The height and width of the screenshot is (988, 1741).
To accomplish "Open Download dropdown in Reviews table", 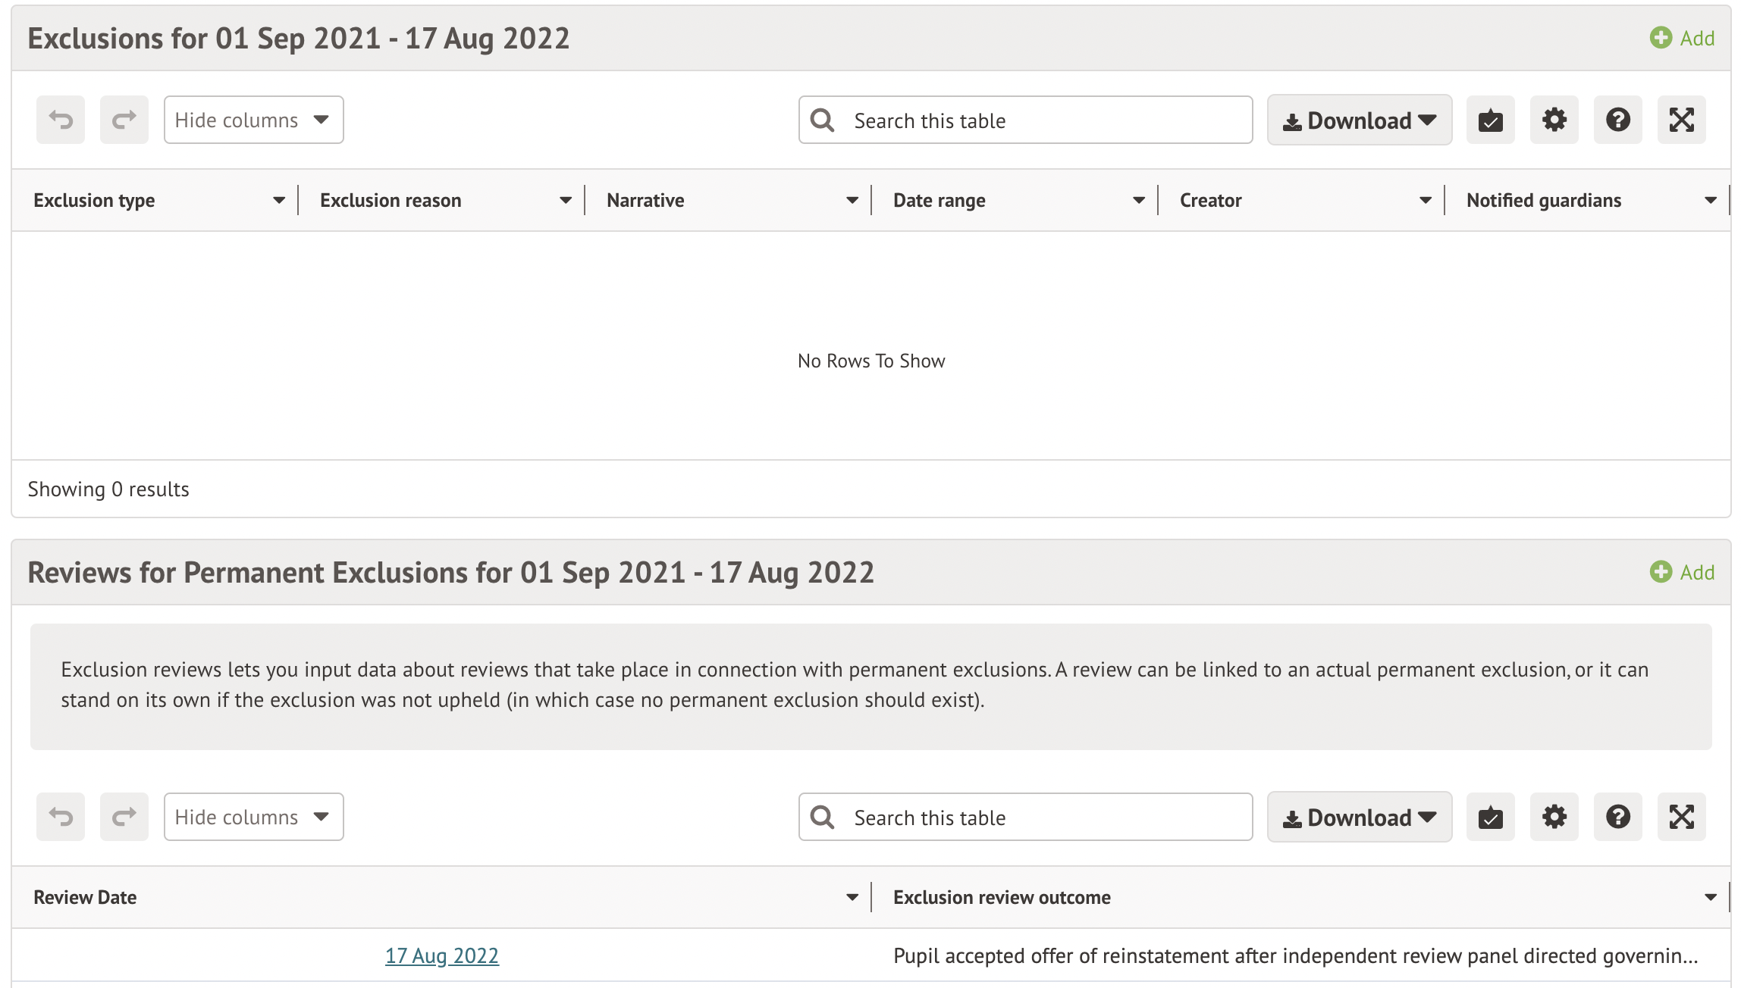I will [1359, 817].
